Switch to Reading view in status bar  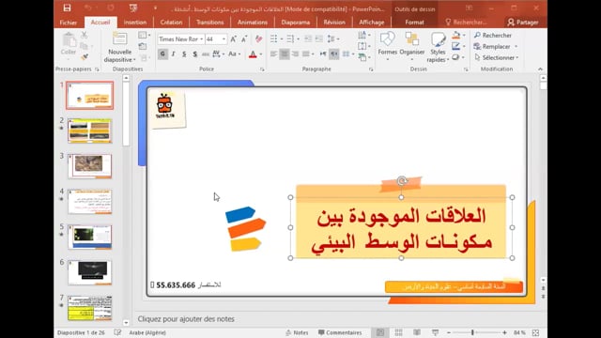[x=417, y=332]
